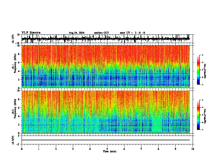Click the '-7' label on ch.1 color scale
The image size is (217, 167).
tap(202, 85)
